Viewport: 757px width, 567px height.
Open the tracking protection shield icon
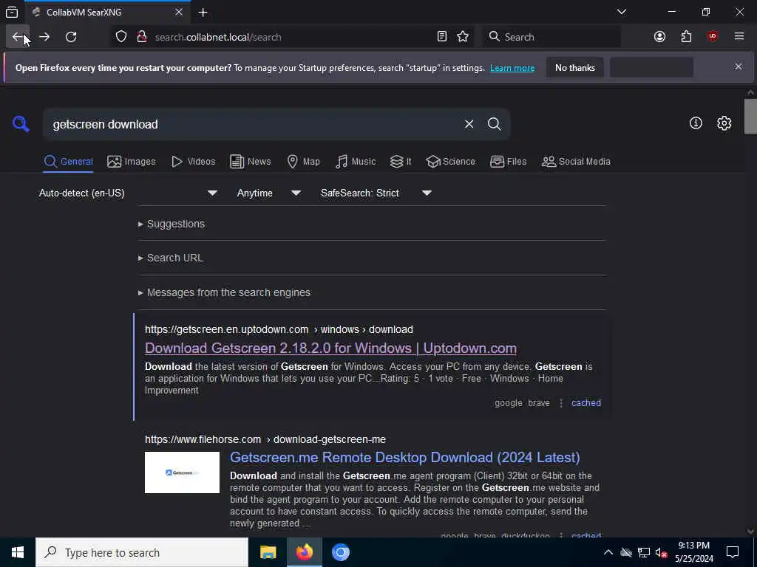tap(121, 37)
